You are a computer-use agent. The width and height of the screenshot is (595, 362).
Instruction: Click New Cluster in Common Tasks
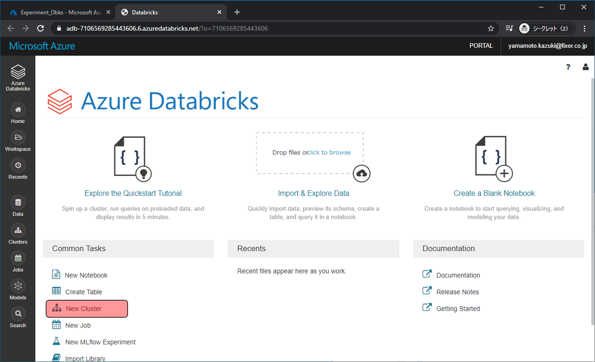click(83, 309)
